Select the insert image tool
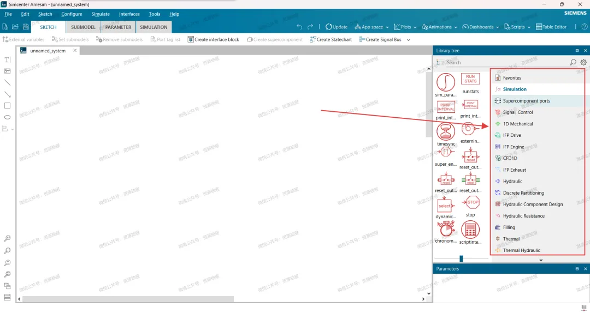Viewport: 590px width, 313px height. 7,71
